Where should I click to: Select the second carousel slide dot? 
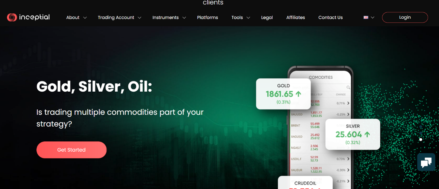[x=421, y=133]
